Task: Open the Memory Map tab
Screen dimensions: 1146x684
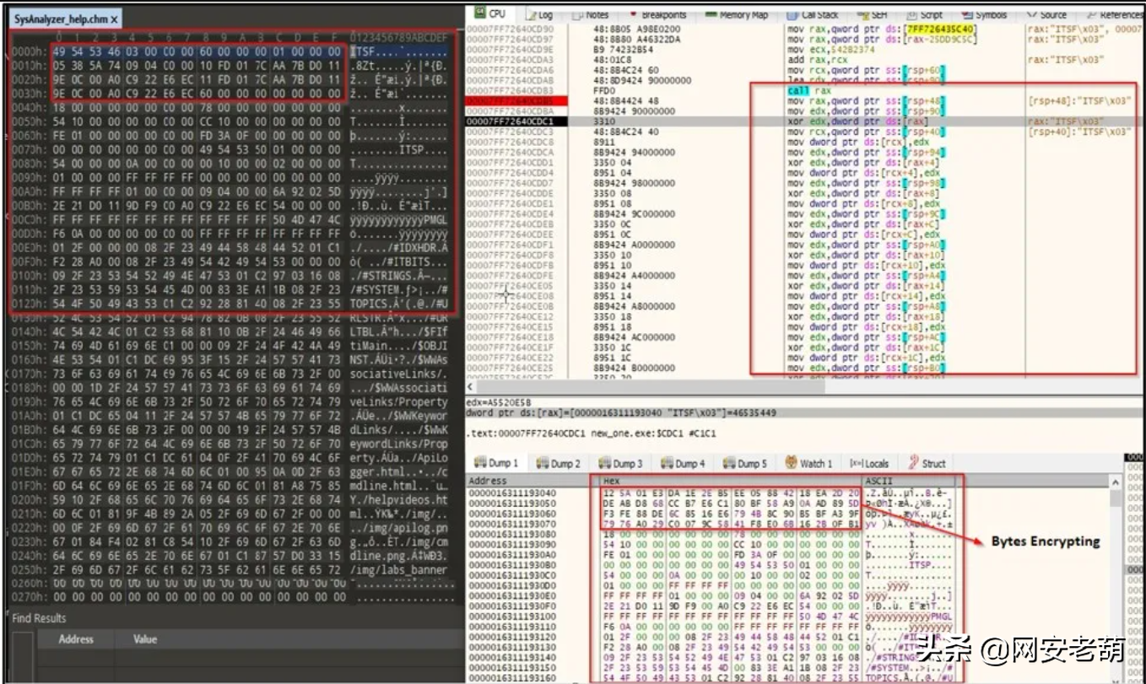Action: [737, 14]
